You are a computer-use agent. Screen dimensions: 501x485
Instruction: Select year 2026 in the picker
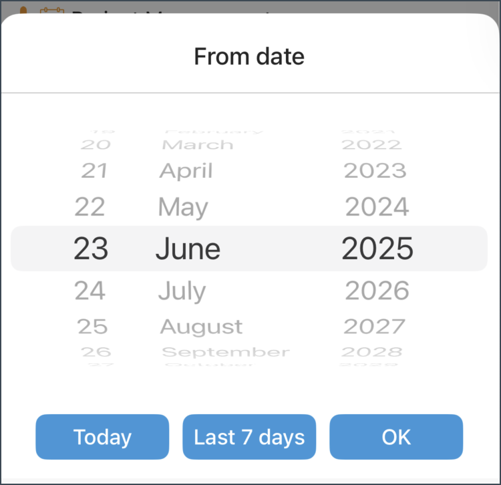(377, 291)
